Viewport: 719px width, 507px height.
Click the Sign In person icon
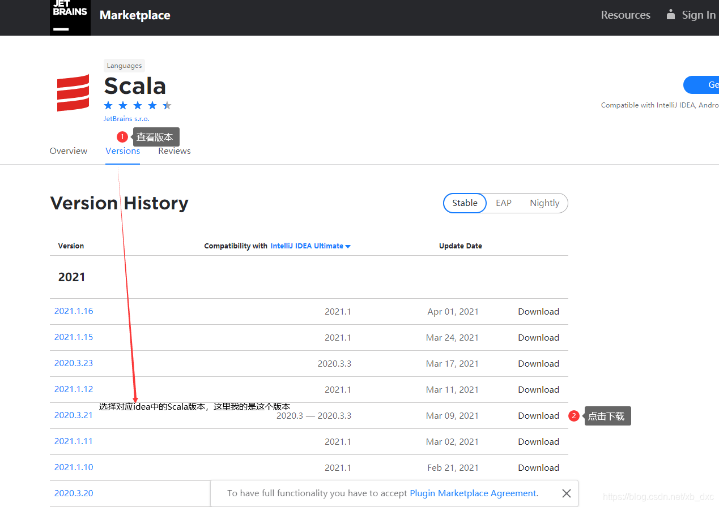click(x=671, y=15)
